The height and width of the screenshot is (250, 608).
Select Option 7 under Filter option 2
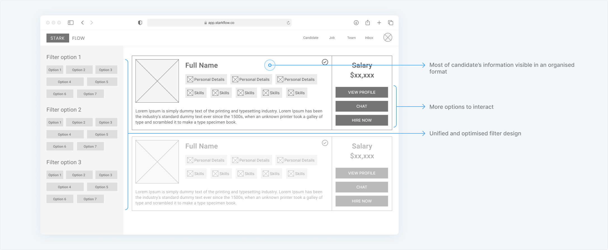(x=90, y=147)
